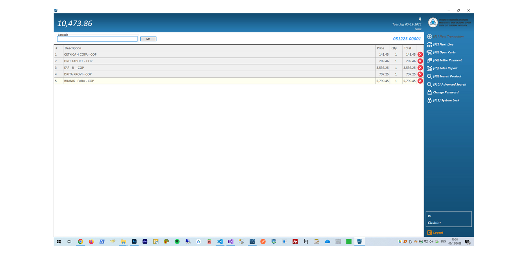Click the Qty column header
The height and width of the screenshot is (253, 527).
(396, 48)
